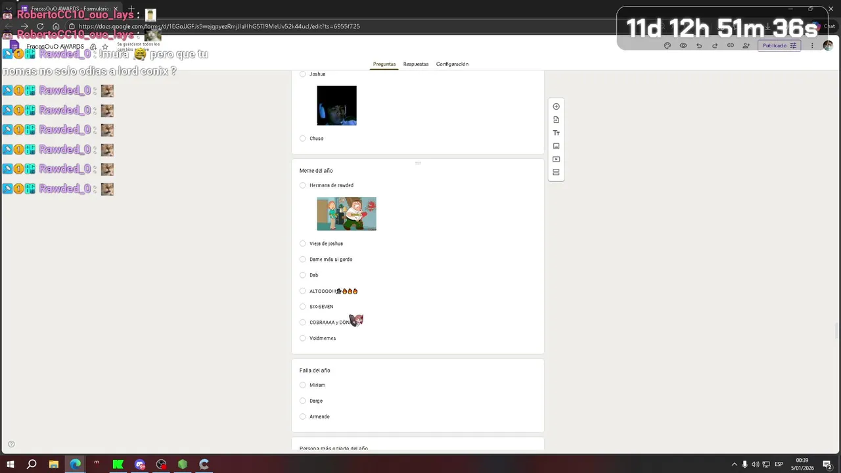Viewport: 841px width, 473px height.
Task: Choose the Voidmemes option
Action: (x=303, y=338)
